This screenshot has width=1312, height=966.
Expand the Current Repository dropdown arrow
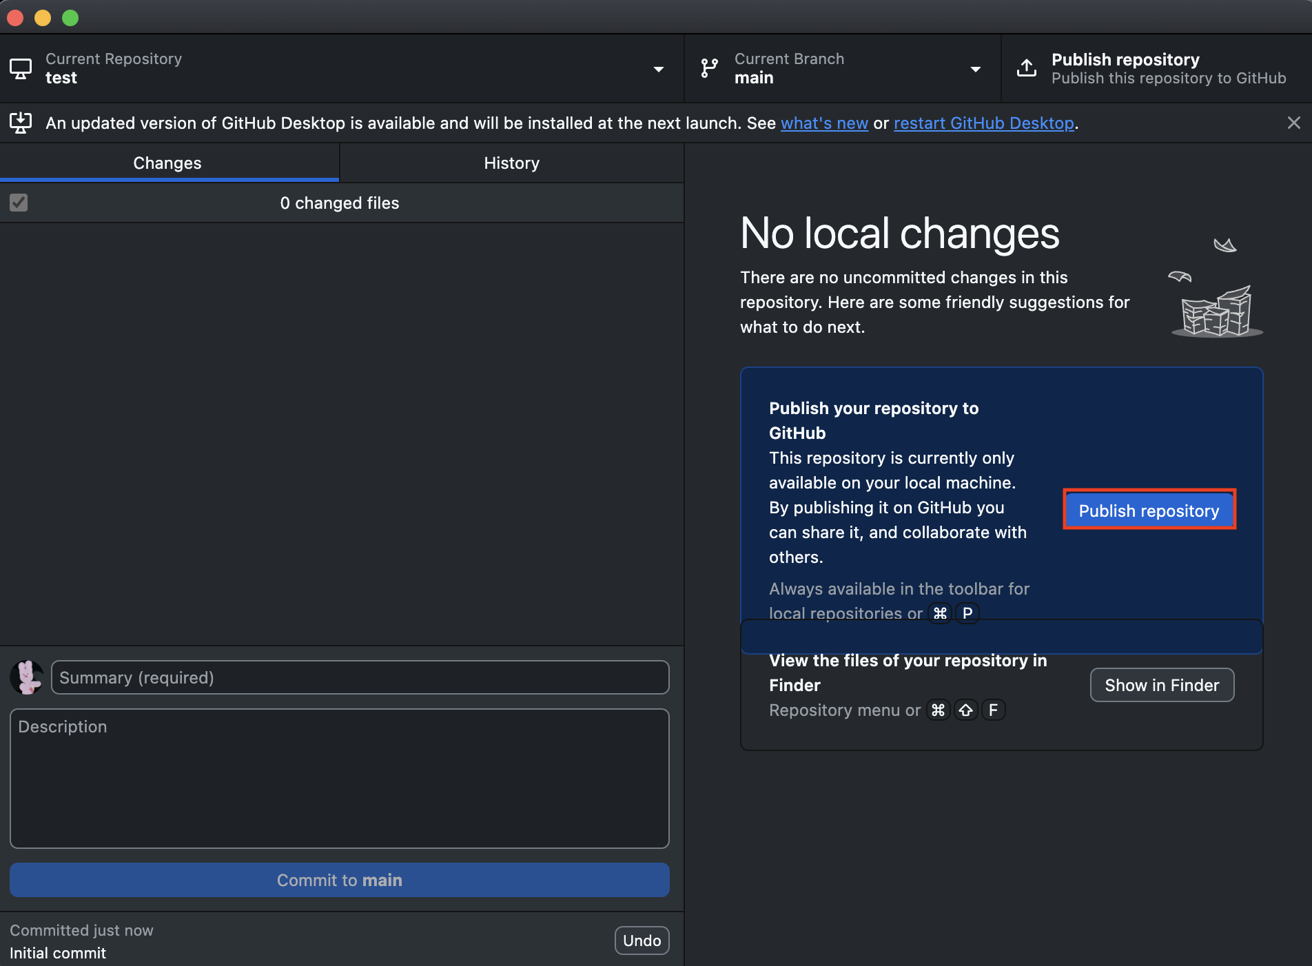tap(658, 69)
